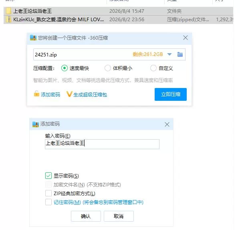240x230 pixels.
Task: Enable ZIP经典加密方式(L) checkbox
Action: [48, 193]
